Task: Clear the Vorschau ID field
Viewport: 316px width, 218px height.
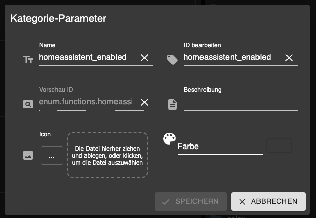Action: (x=145, y=102)
